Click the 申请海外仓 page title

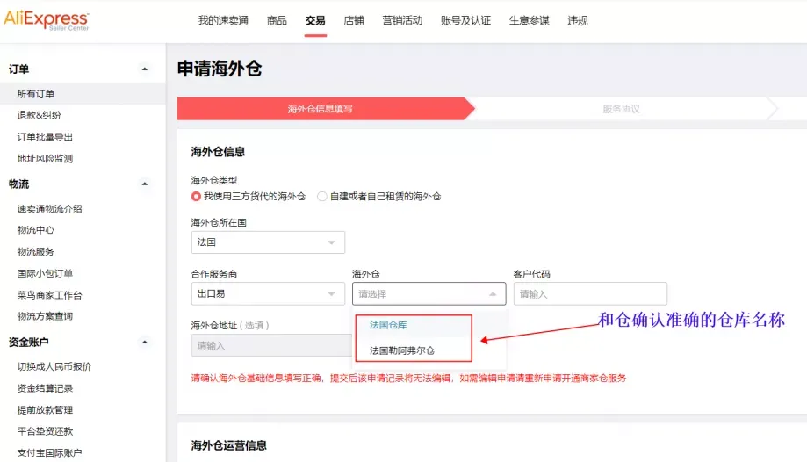(x=220, y=69)
